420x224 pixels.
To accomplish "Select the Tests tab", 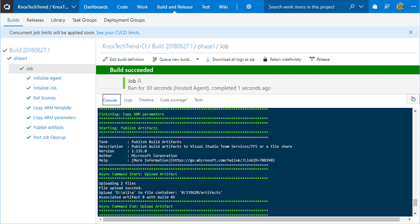I will point(198,100).
